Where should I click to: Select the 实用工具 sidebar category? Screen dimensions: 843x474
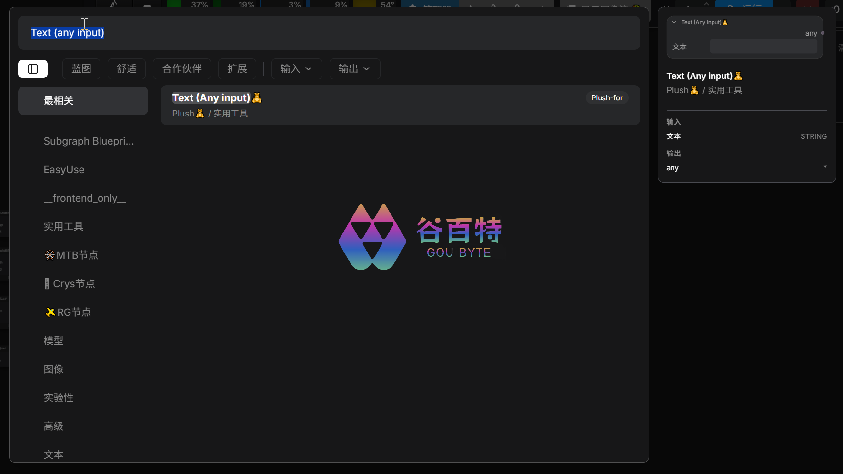tap(83, 227)
